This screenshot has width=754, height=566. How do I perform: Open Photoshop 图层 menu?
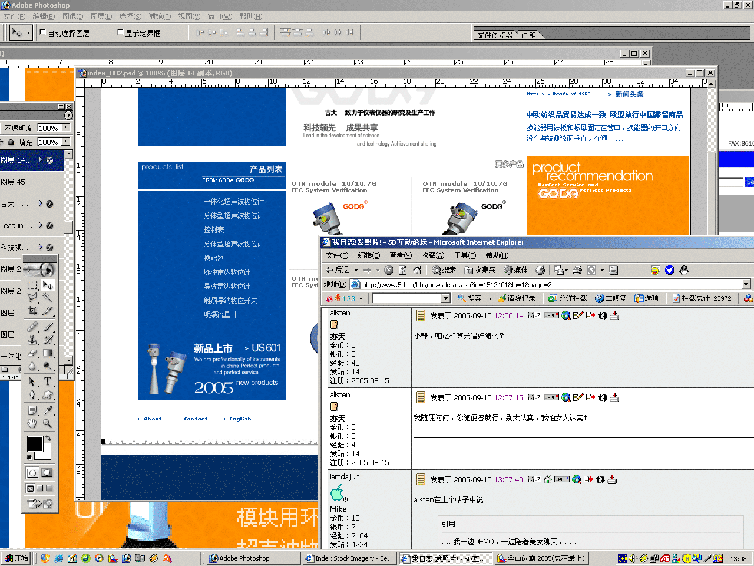click(101, 17)
